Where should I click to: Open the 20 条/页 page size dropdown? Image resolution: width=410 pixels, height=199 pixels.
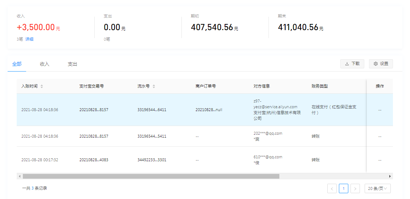coord(377,188)
